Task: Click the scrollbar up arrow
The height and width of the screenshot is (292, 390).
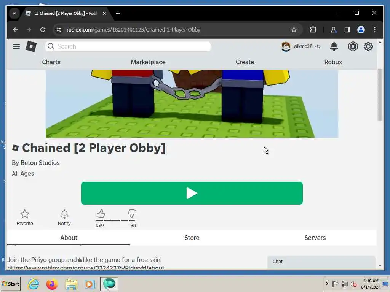Action: (380, 43)
